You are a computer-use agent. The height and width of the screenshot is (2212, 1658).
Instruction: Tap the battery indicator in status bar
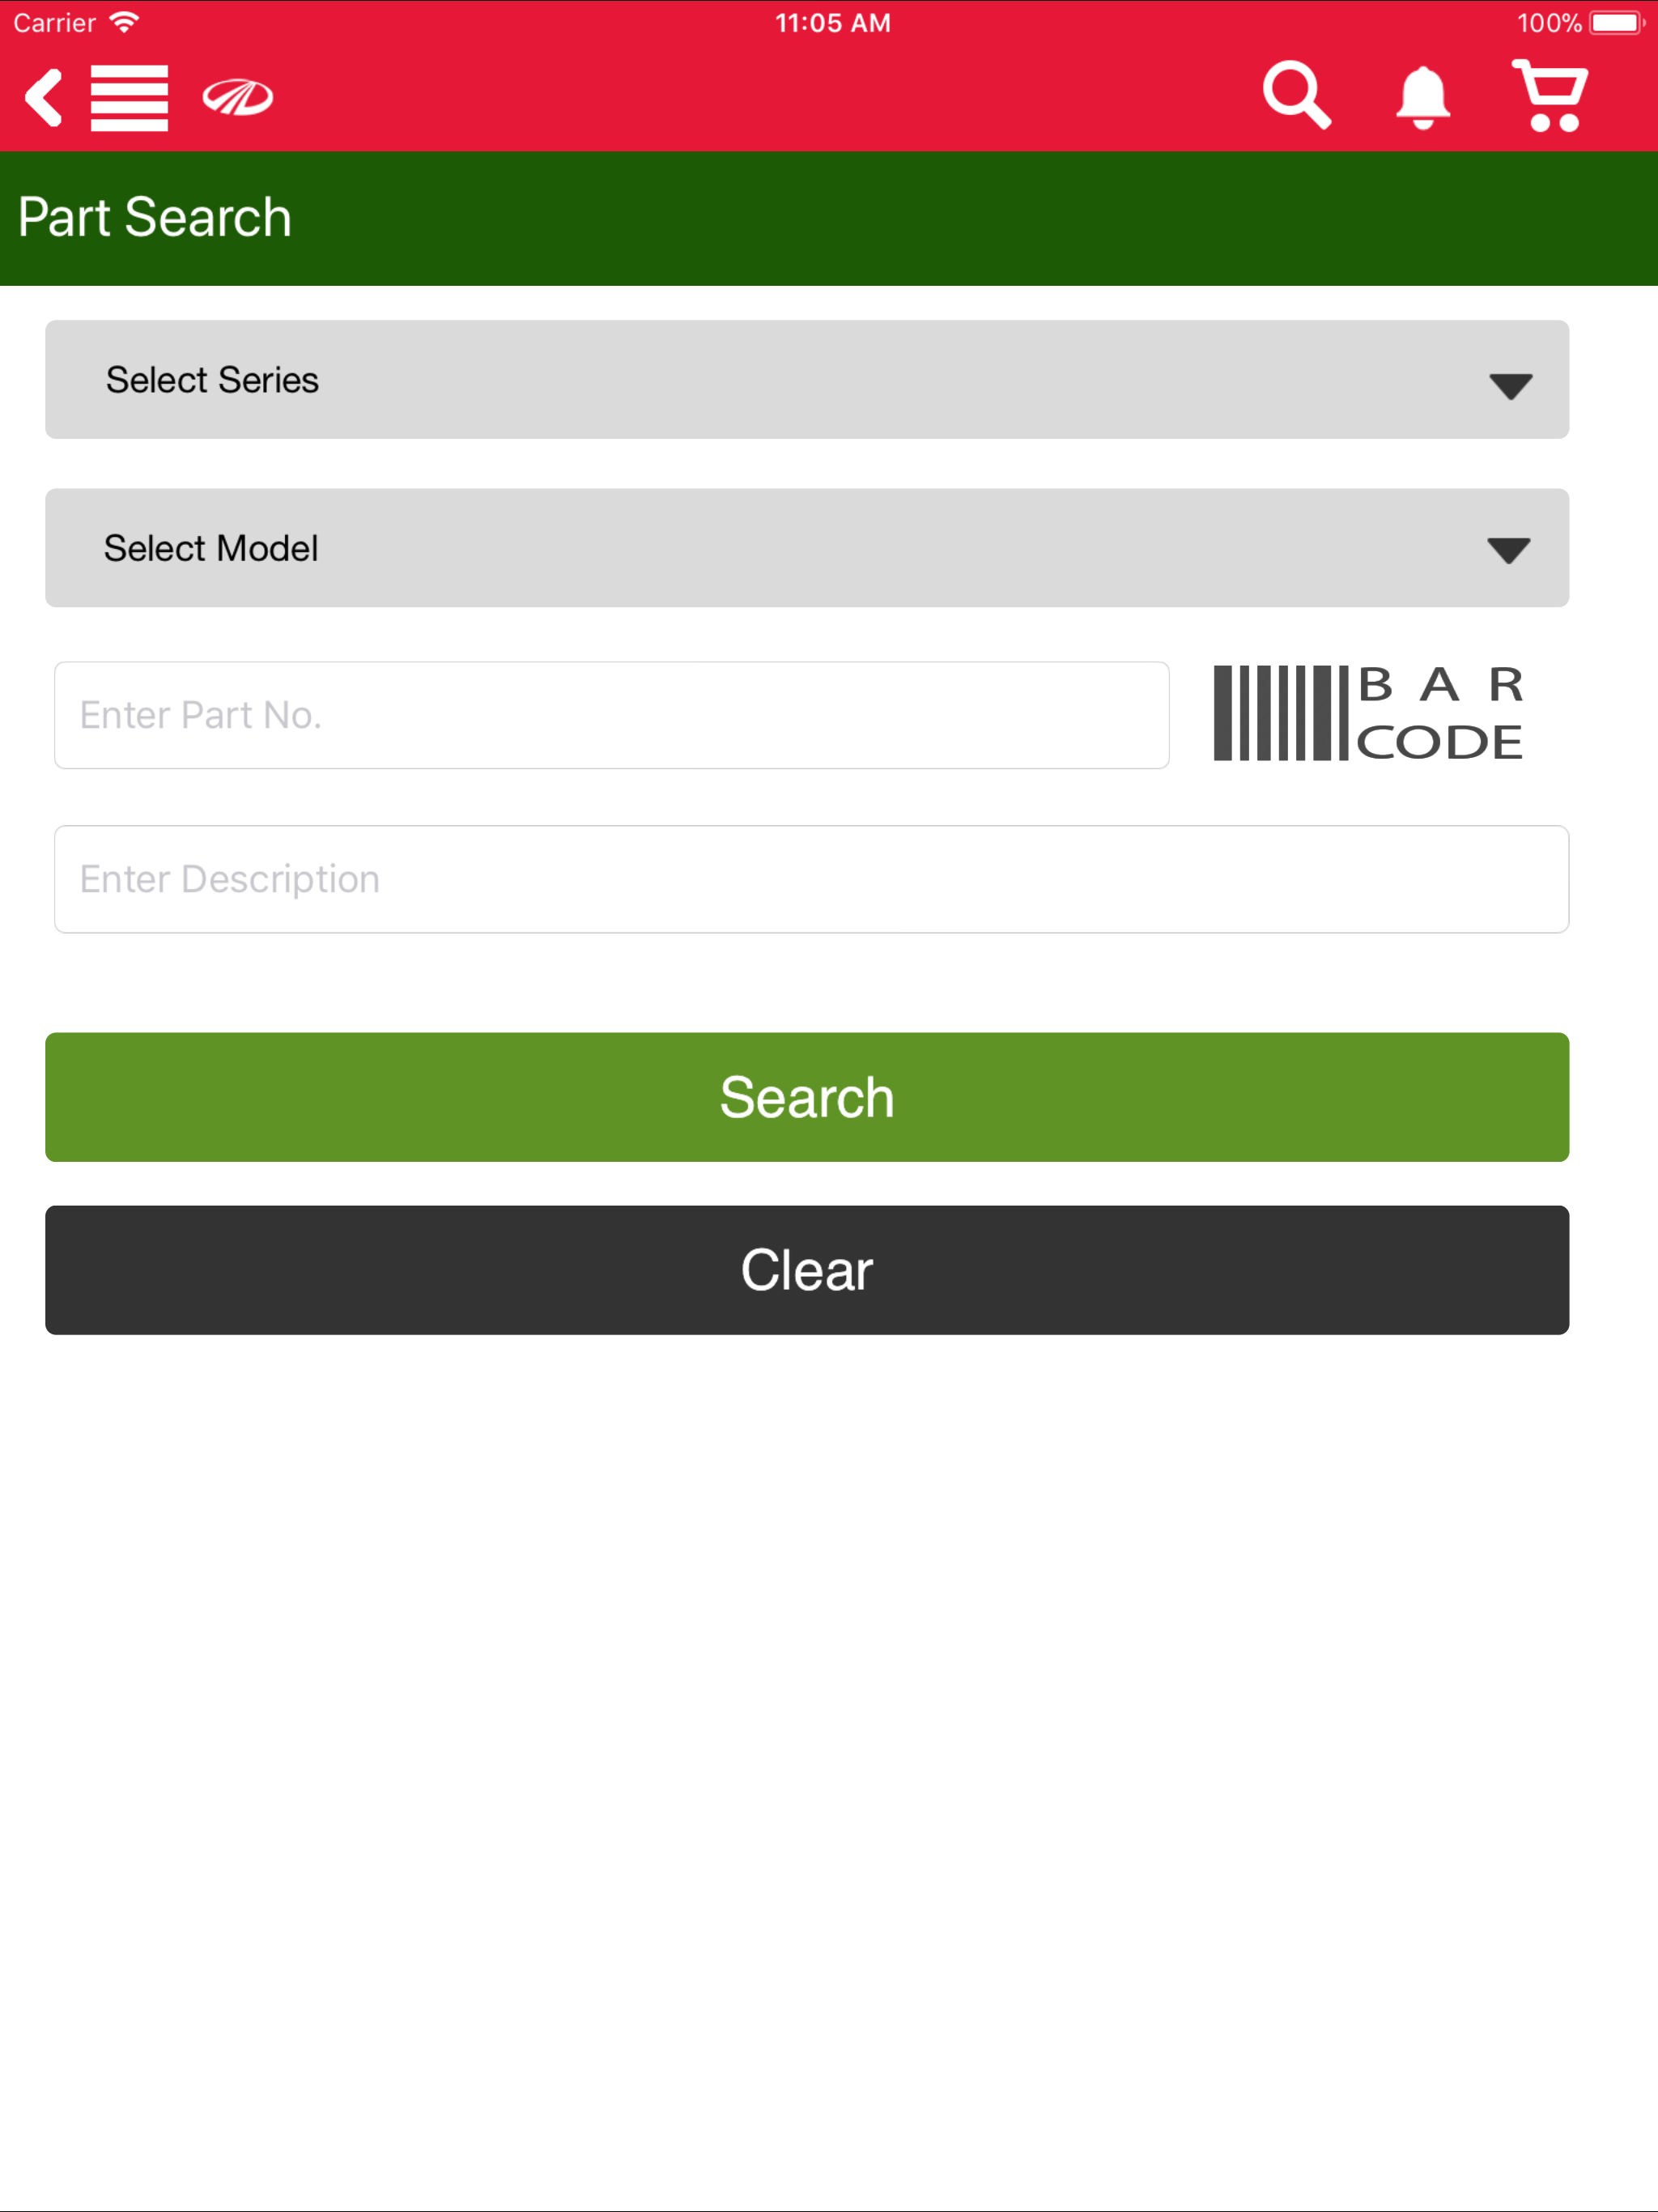pyautogui.click(x=1617, y=22)
